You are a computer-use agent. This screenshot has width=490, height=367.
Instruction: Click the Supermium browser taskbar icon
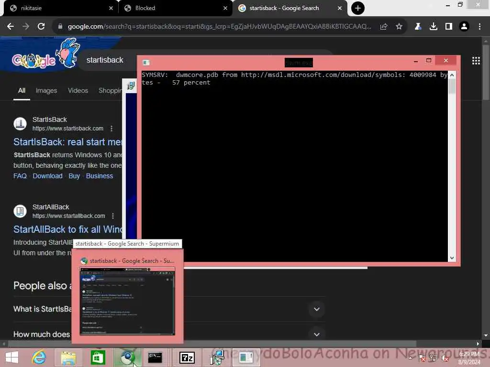click(127, 357)
